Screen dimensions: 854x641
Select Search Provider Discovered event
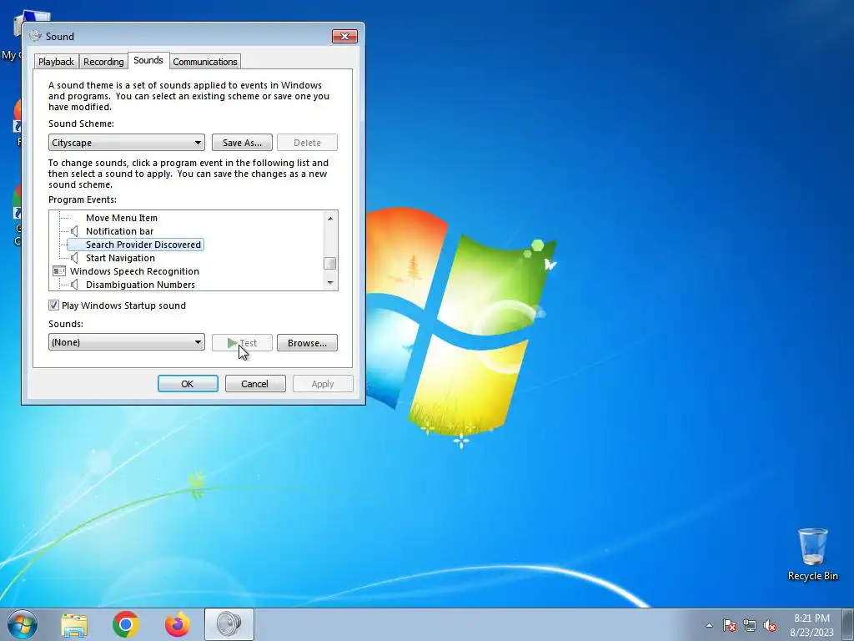143,245
